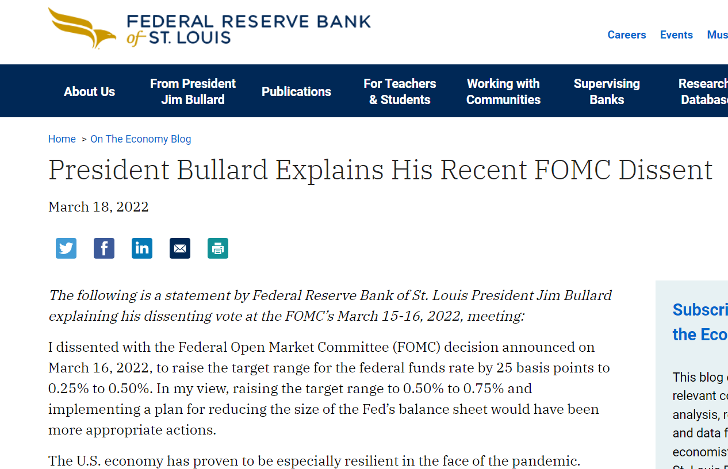Share article on LinkedIn

click(x=142, y=248)
